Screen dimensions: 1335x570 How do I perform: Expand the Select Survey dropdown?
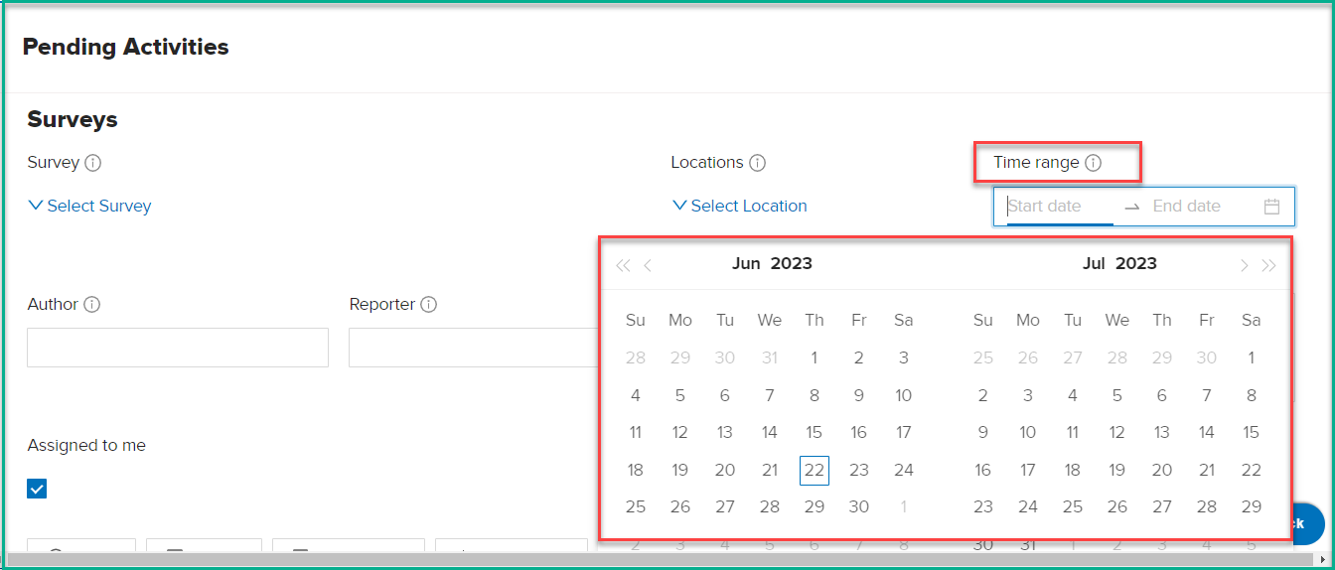tap(89, 206)
